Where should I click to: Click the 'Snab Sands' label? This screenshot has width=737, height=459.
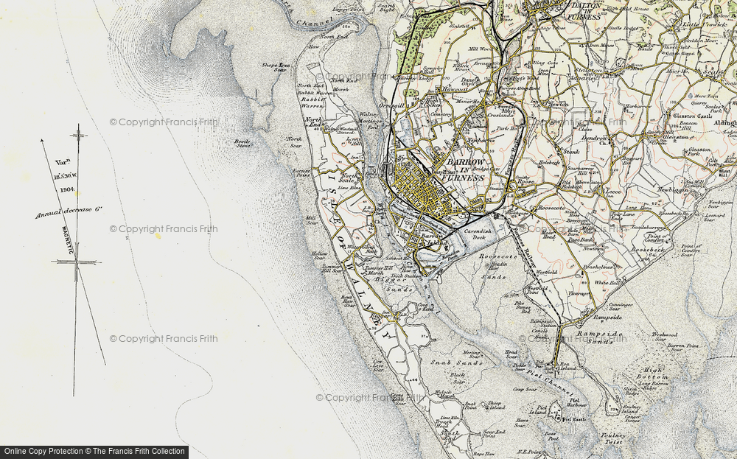[x=458, y=362]
